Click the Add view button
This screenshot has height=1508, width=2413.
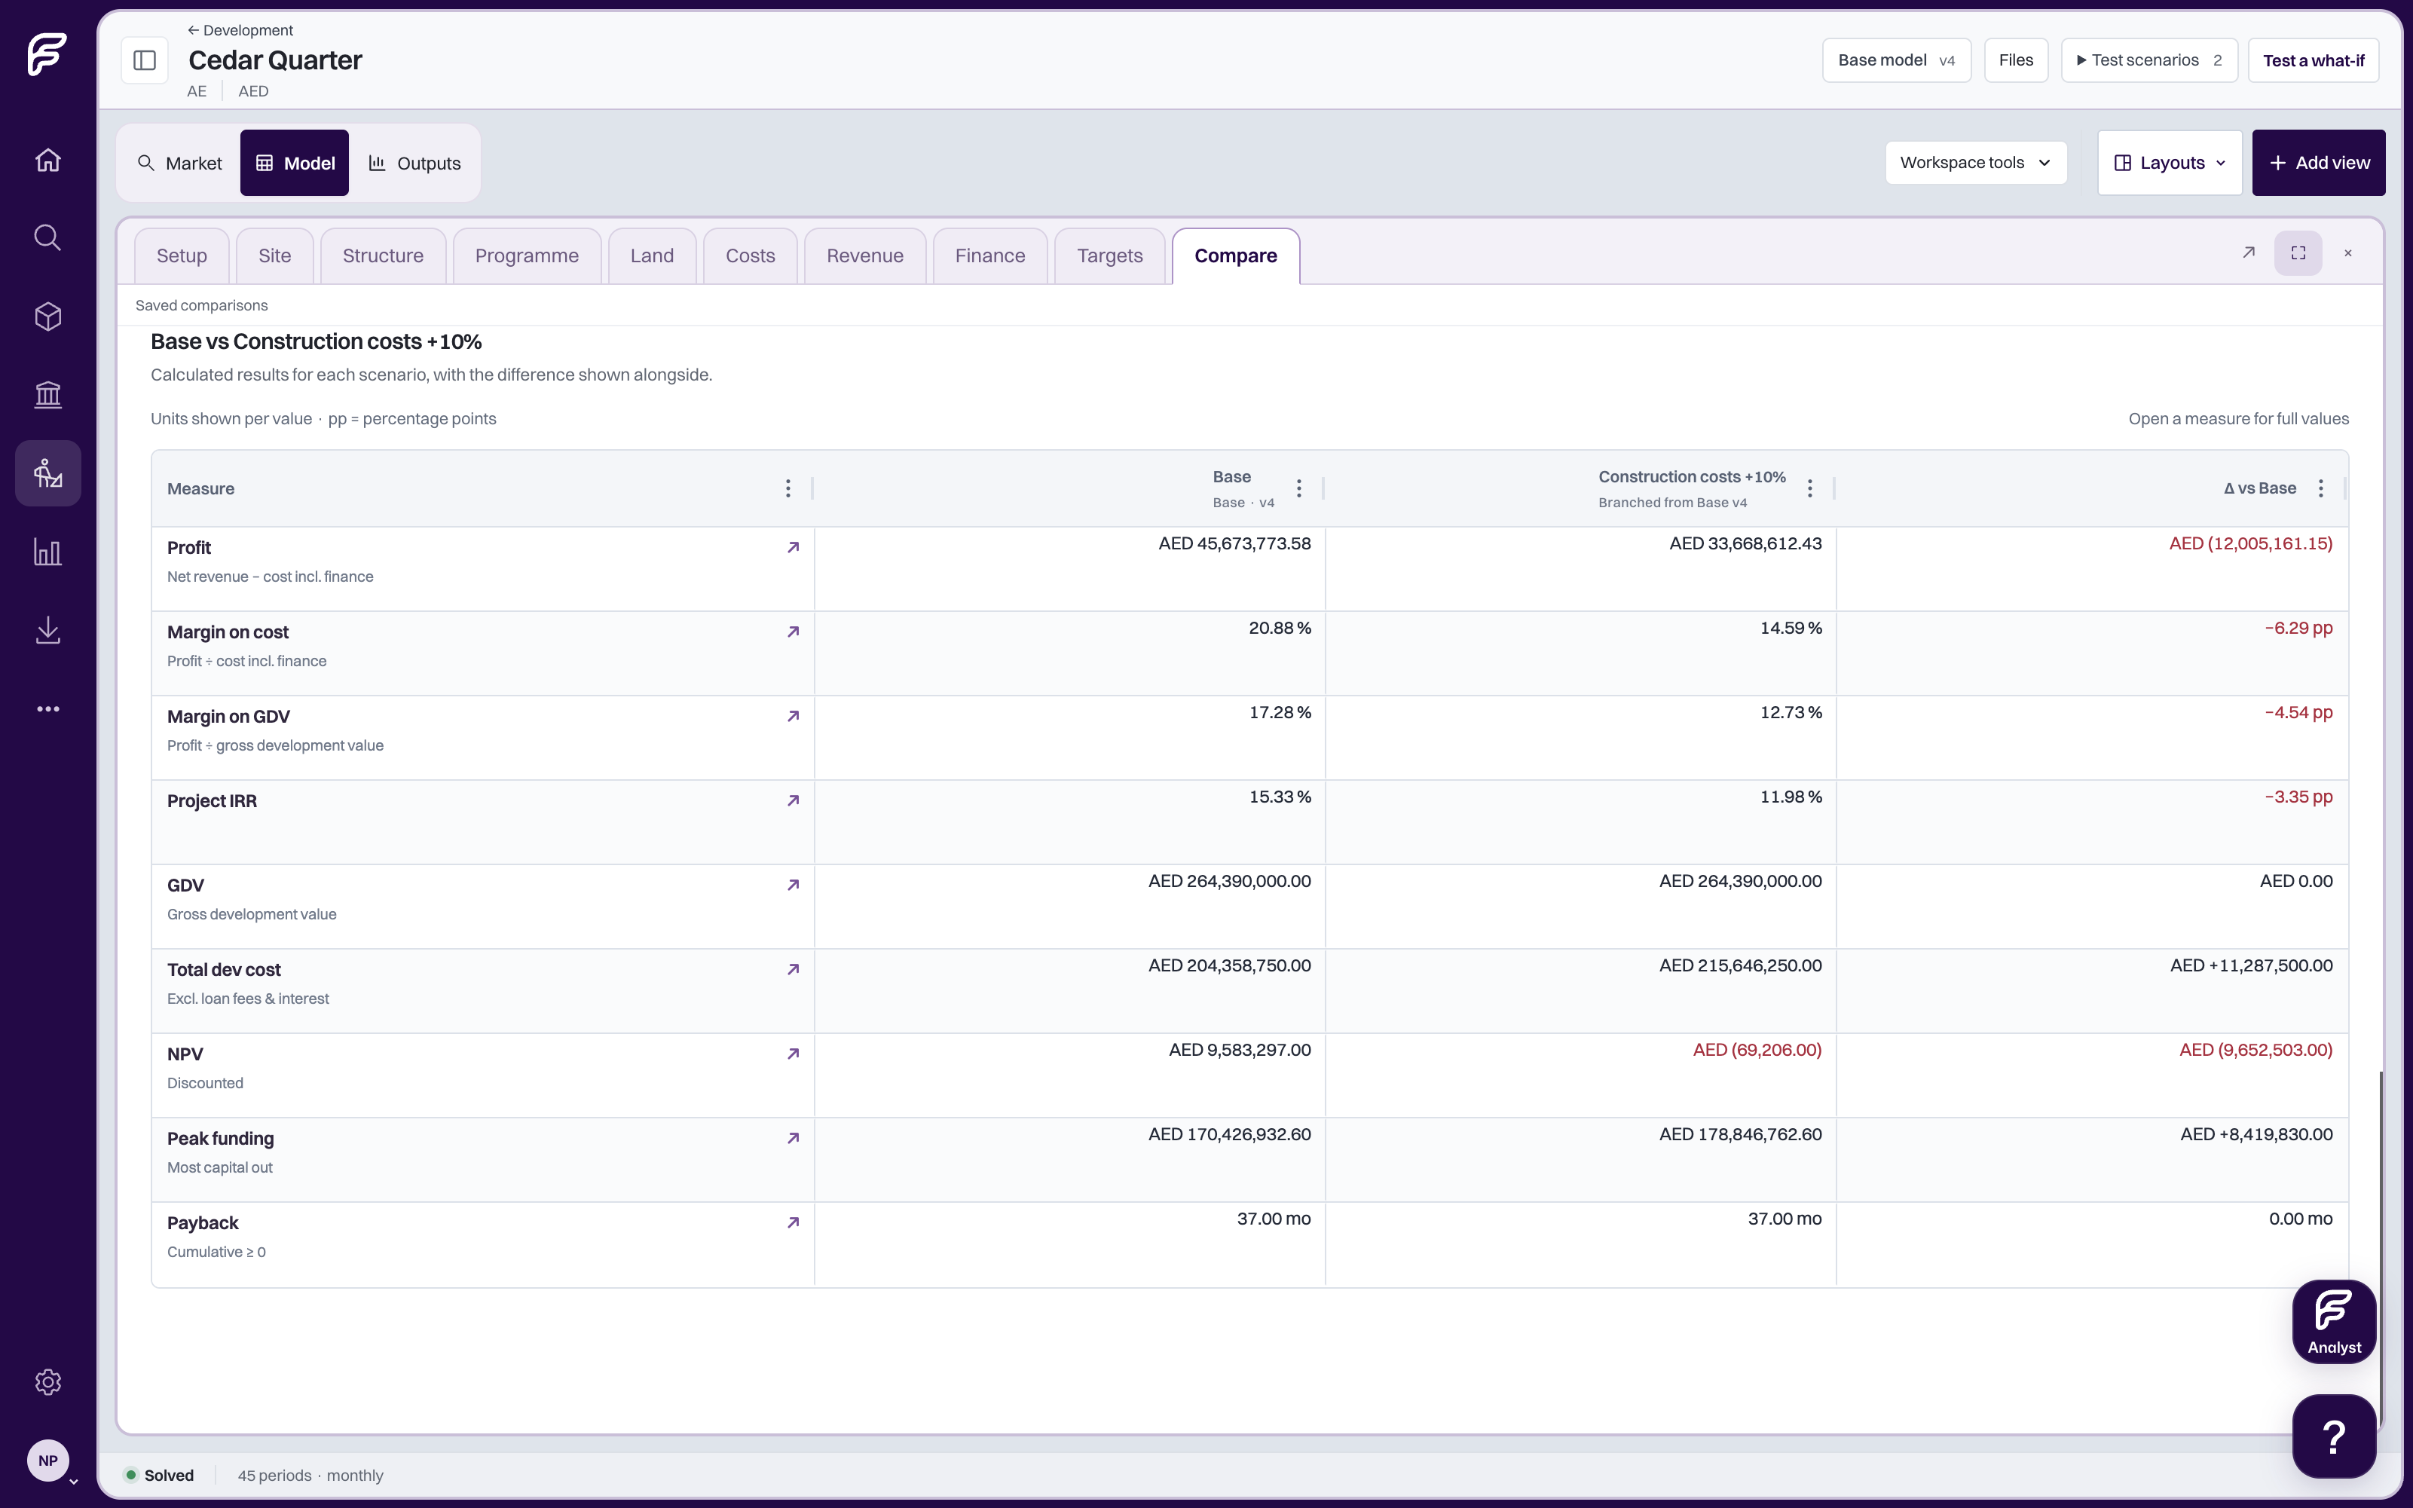(x=2318, y=163)
